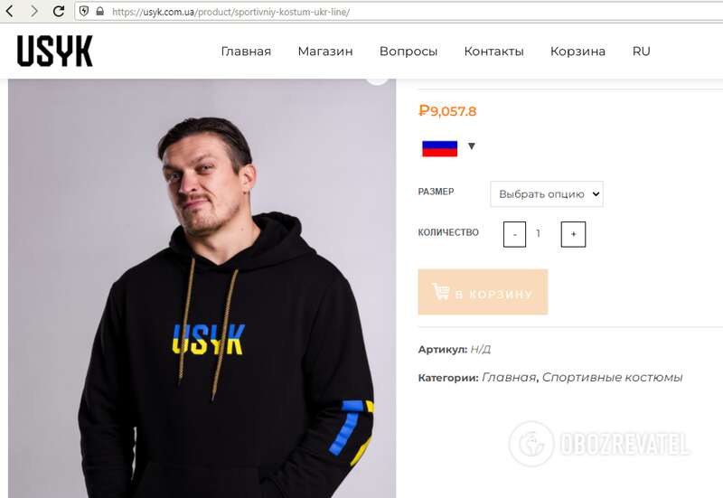Click the shopping cart icon on button
This screenshot has width=723, height=498.
(440, 292)
